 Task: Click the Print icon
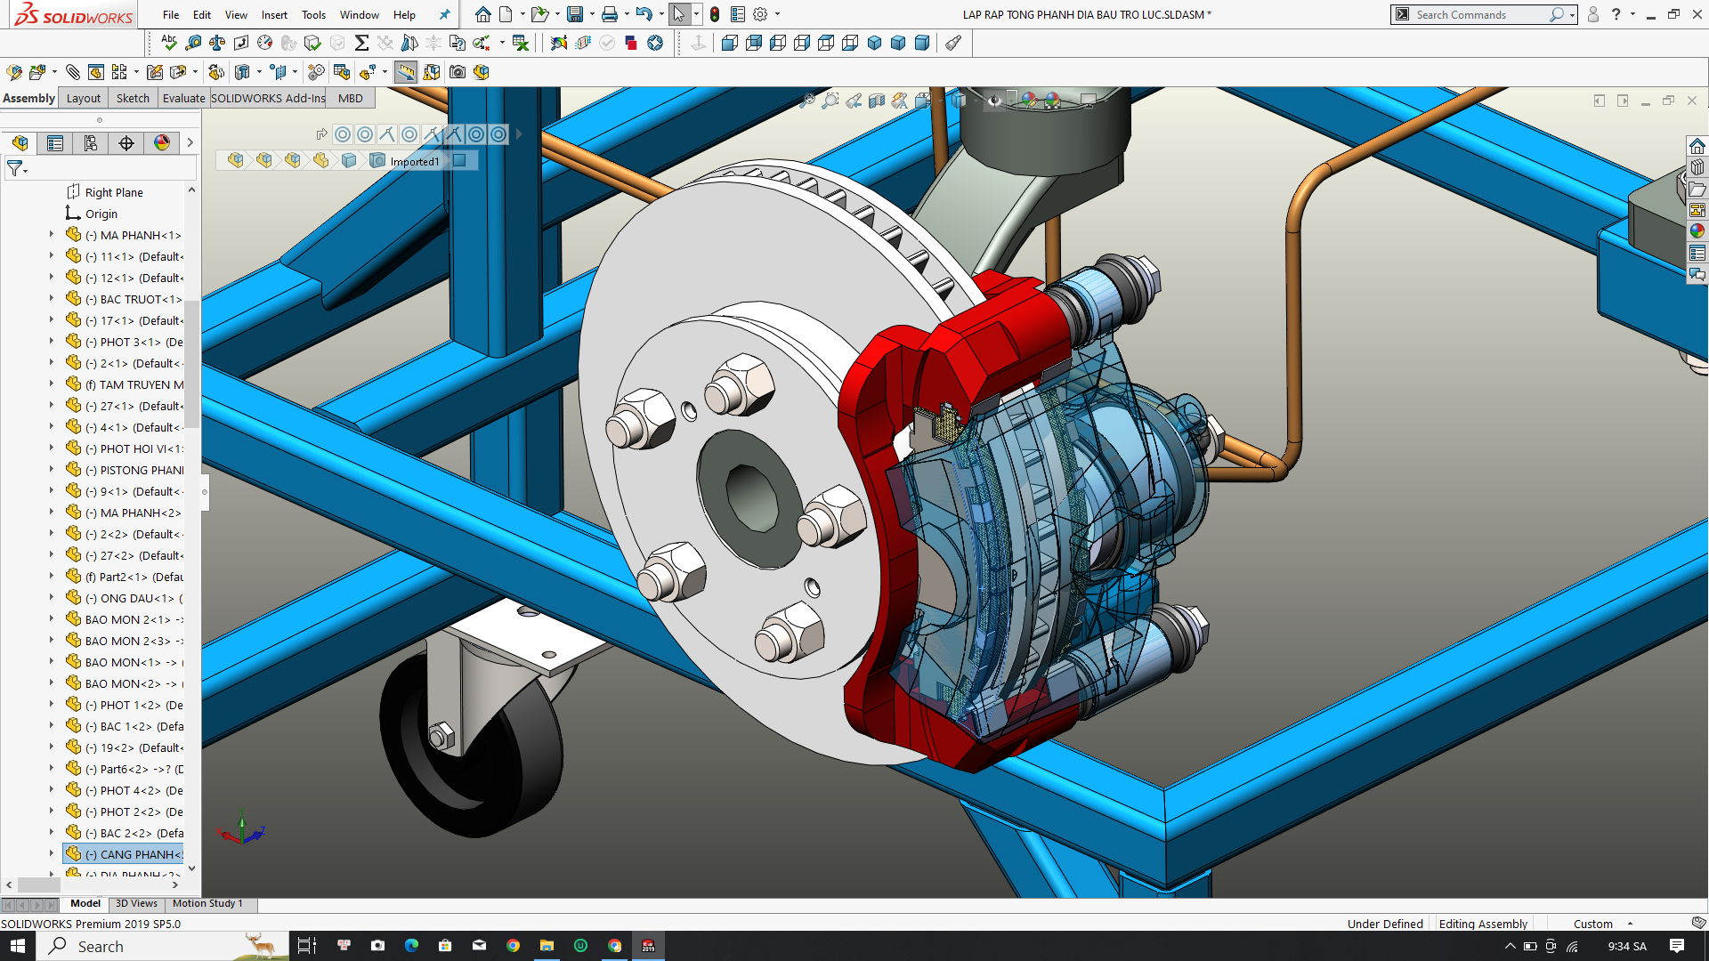click(610, 14)
